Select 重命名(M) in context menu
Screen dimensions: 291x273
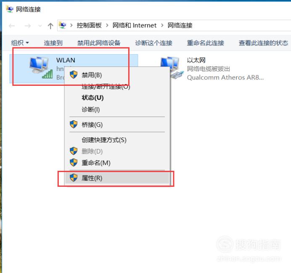pyautogui.click(x=96, y=163)
